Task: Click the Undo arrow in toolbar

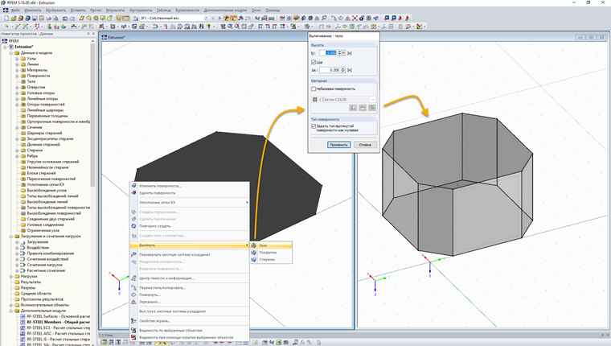Action: pyautogui.click(x=65, y=18)
